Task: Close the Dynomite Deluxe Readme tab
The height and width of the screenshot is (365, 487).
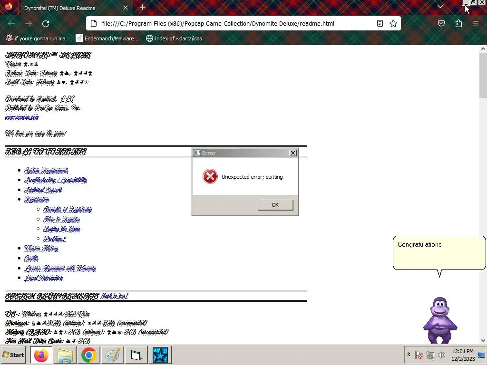Action: pyautogui.click(x=126, y=8)
